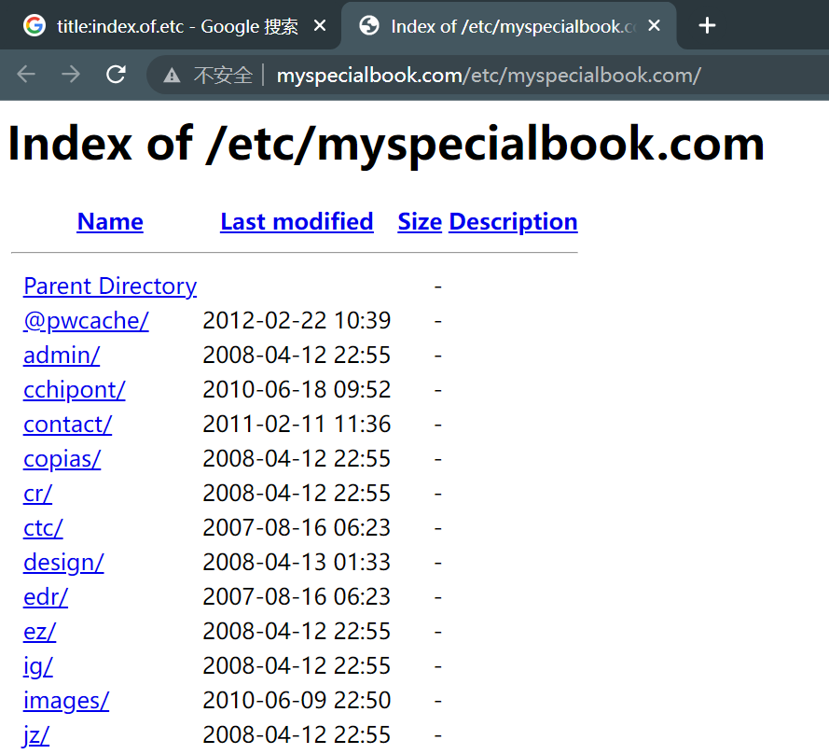The image size is (829, 754).
Task: Open the @pwcache/ folder
Action: point(86,321)
